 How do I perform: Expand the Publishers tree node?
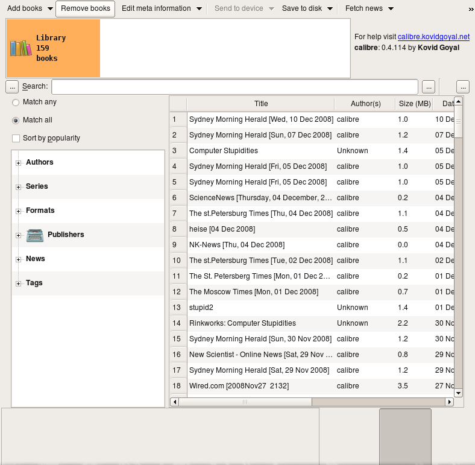click(x=19, y=236)
